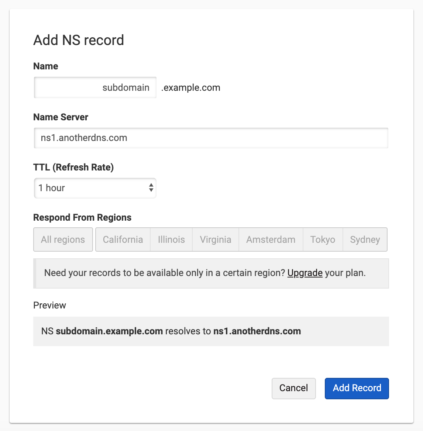Viewport: 423px width, 431px height.
Task: Select the Sydney region
Action: [365, 239]
